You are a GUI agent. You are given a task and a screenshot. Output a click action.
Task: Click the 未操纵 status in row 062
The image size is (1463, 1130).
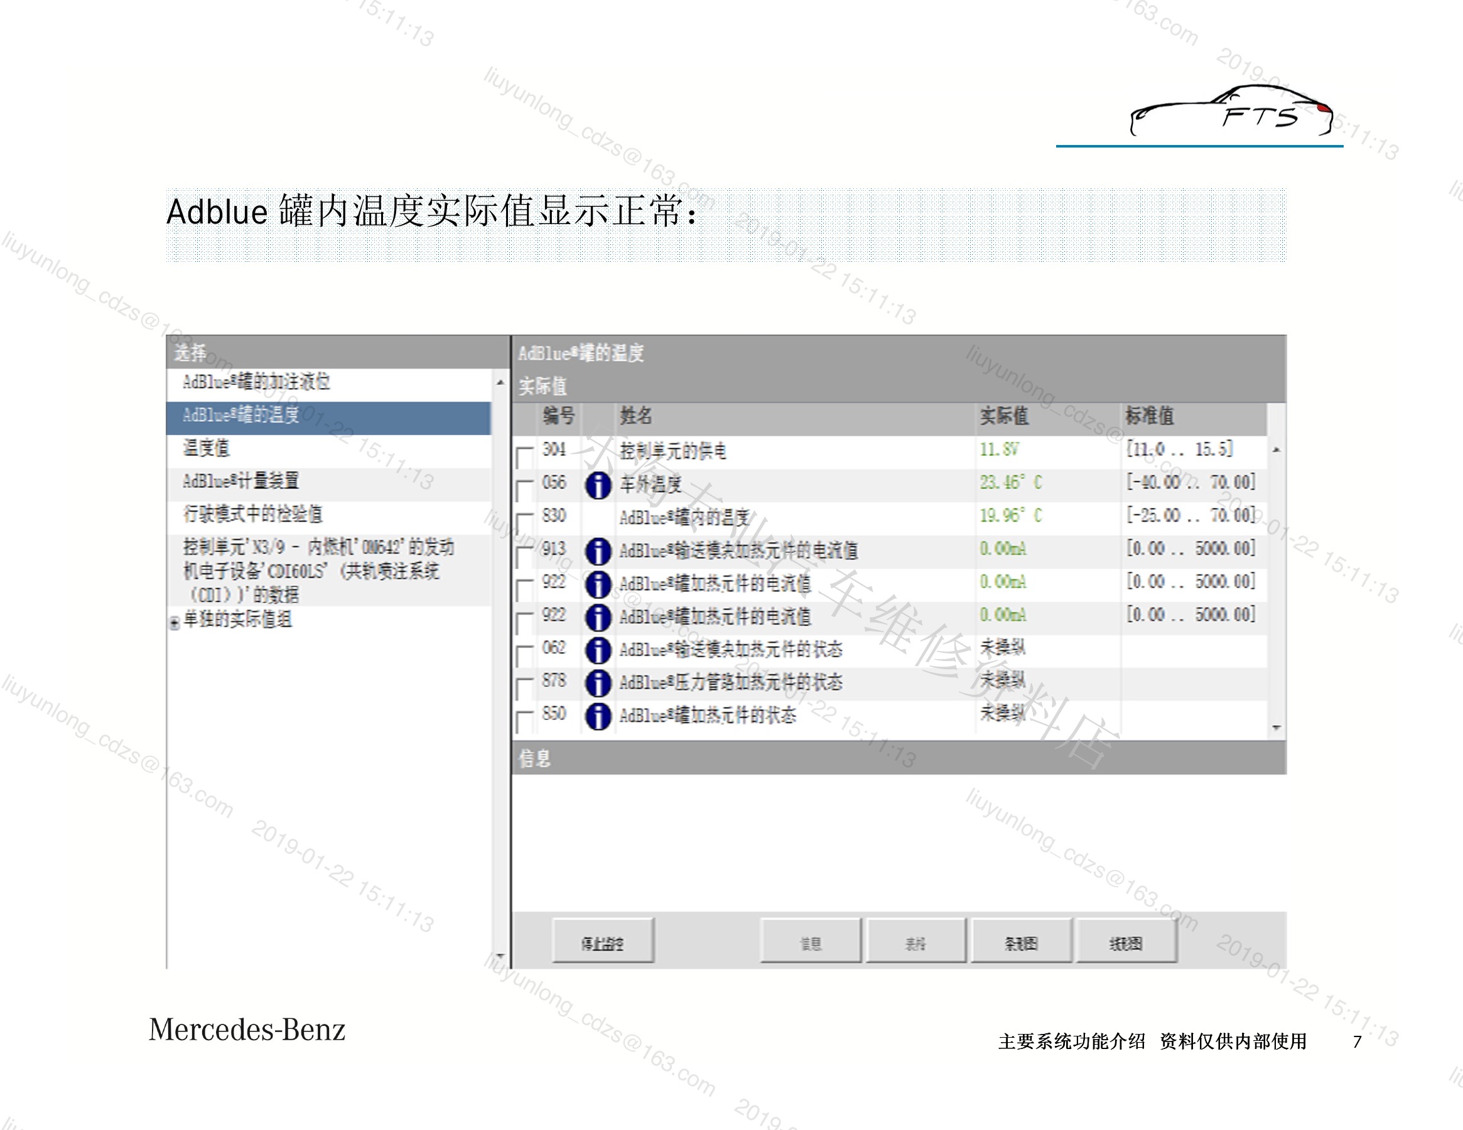pos(1003,648)
